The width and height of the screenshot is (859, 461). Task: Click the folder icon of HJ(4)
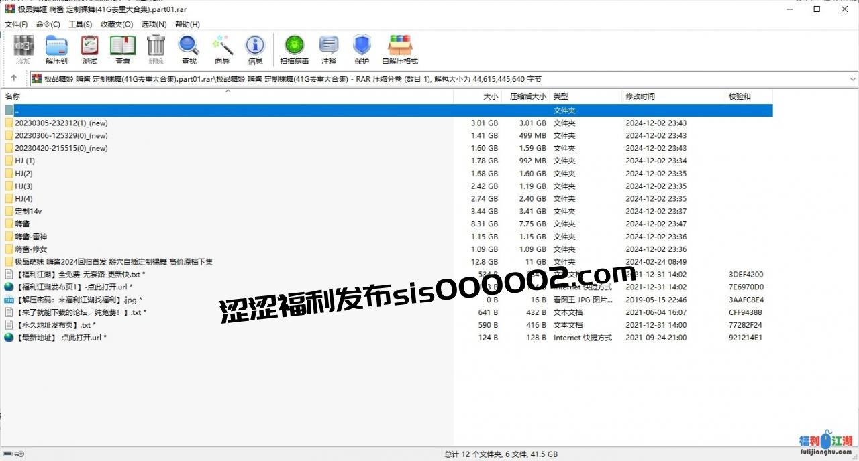(9, 199)
